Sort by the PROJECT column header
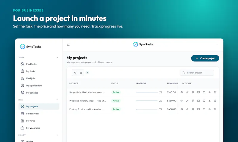Screen dimensions: 238x142 point(73,83)
